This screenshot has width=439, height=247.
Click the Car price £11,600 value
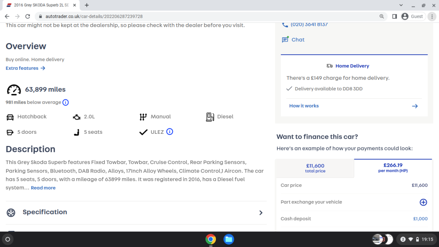(x=419, y=185)
